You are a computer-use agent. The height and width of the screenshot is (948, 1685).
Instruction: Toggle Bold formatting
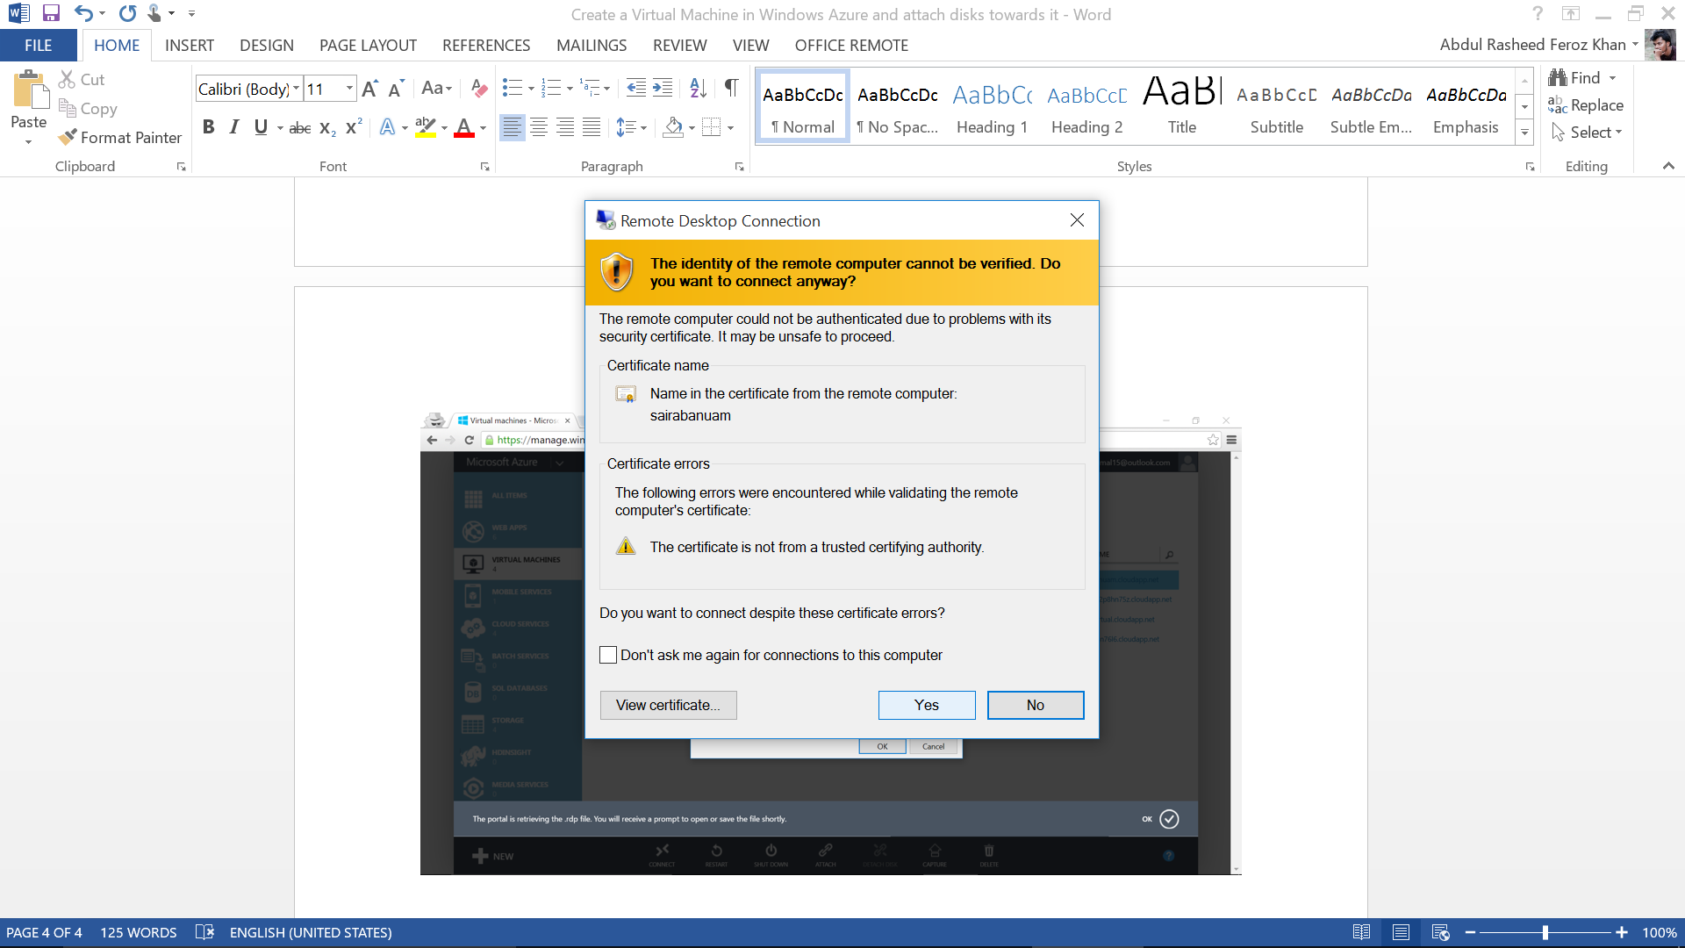click(x=208, y=128)
